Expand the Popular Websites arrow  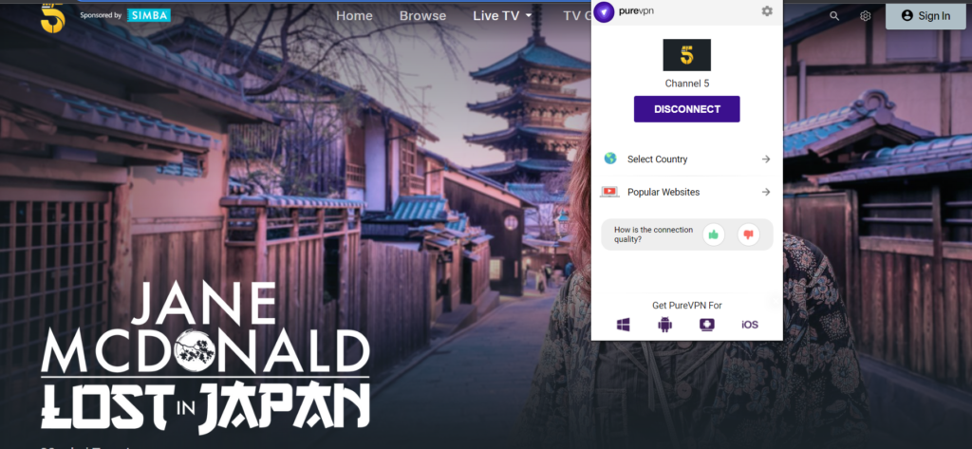(x=765, y=192)
